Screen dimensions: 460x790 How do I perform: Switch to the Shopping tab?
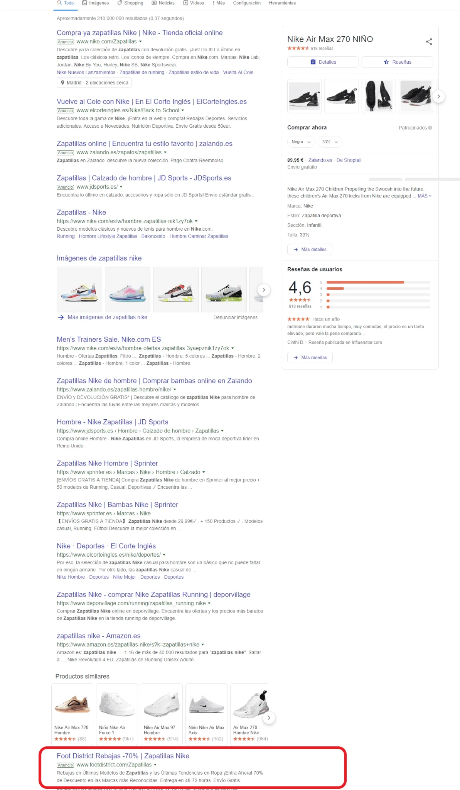click(130, 3)
